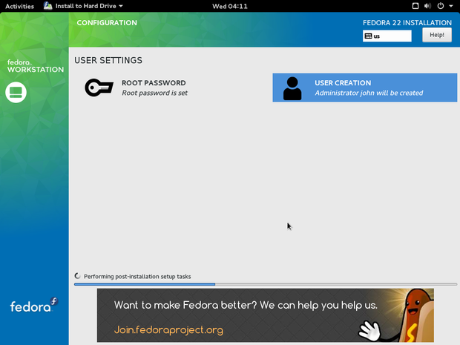Click the spinner beside post-installation status
The height and width of the screenshot is (345, 460).
[x=77, y=276]
